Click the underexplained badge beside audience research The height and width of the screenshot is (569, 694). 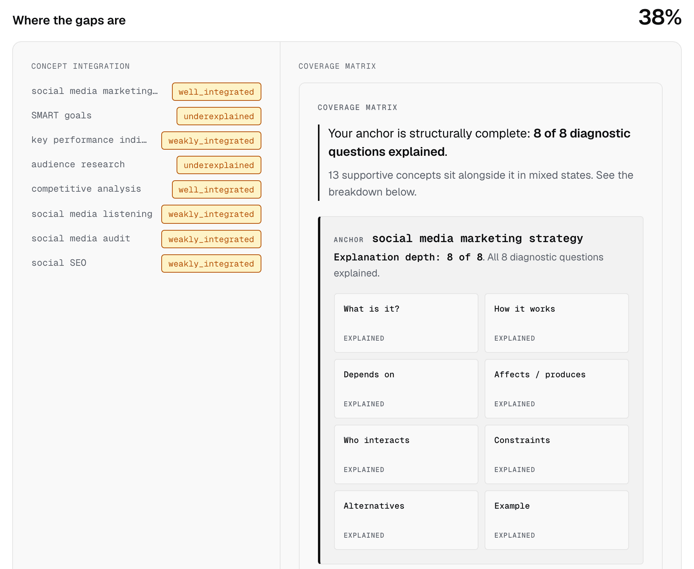(219, 165)
